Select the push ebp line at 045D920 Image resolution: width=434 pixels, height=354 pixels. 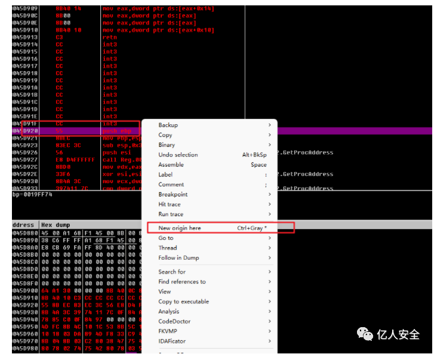point(77,131)
